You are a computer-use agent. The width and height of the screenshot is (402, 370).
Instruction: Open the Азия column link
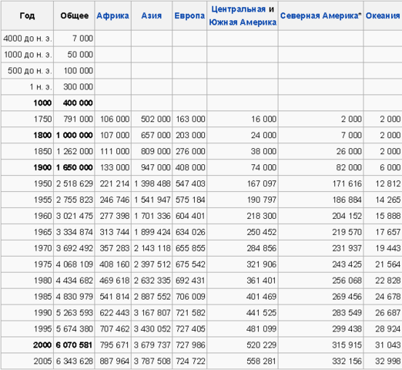click(x=152, y=15)
